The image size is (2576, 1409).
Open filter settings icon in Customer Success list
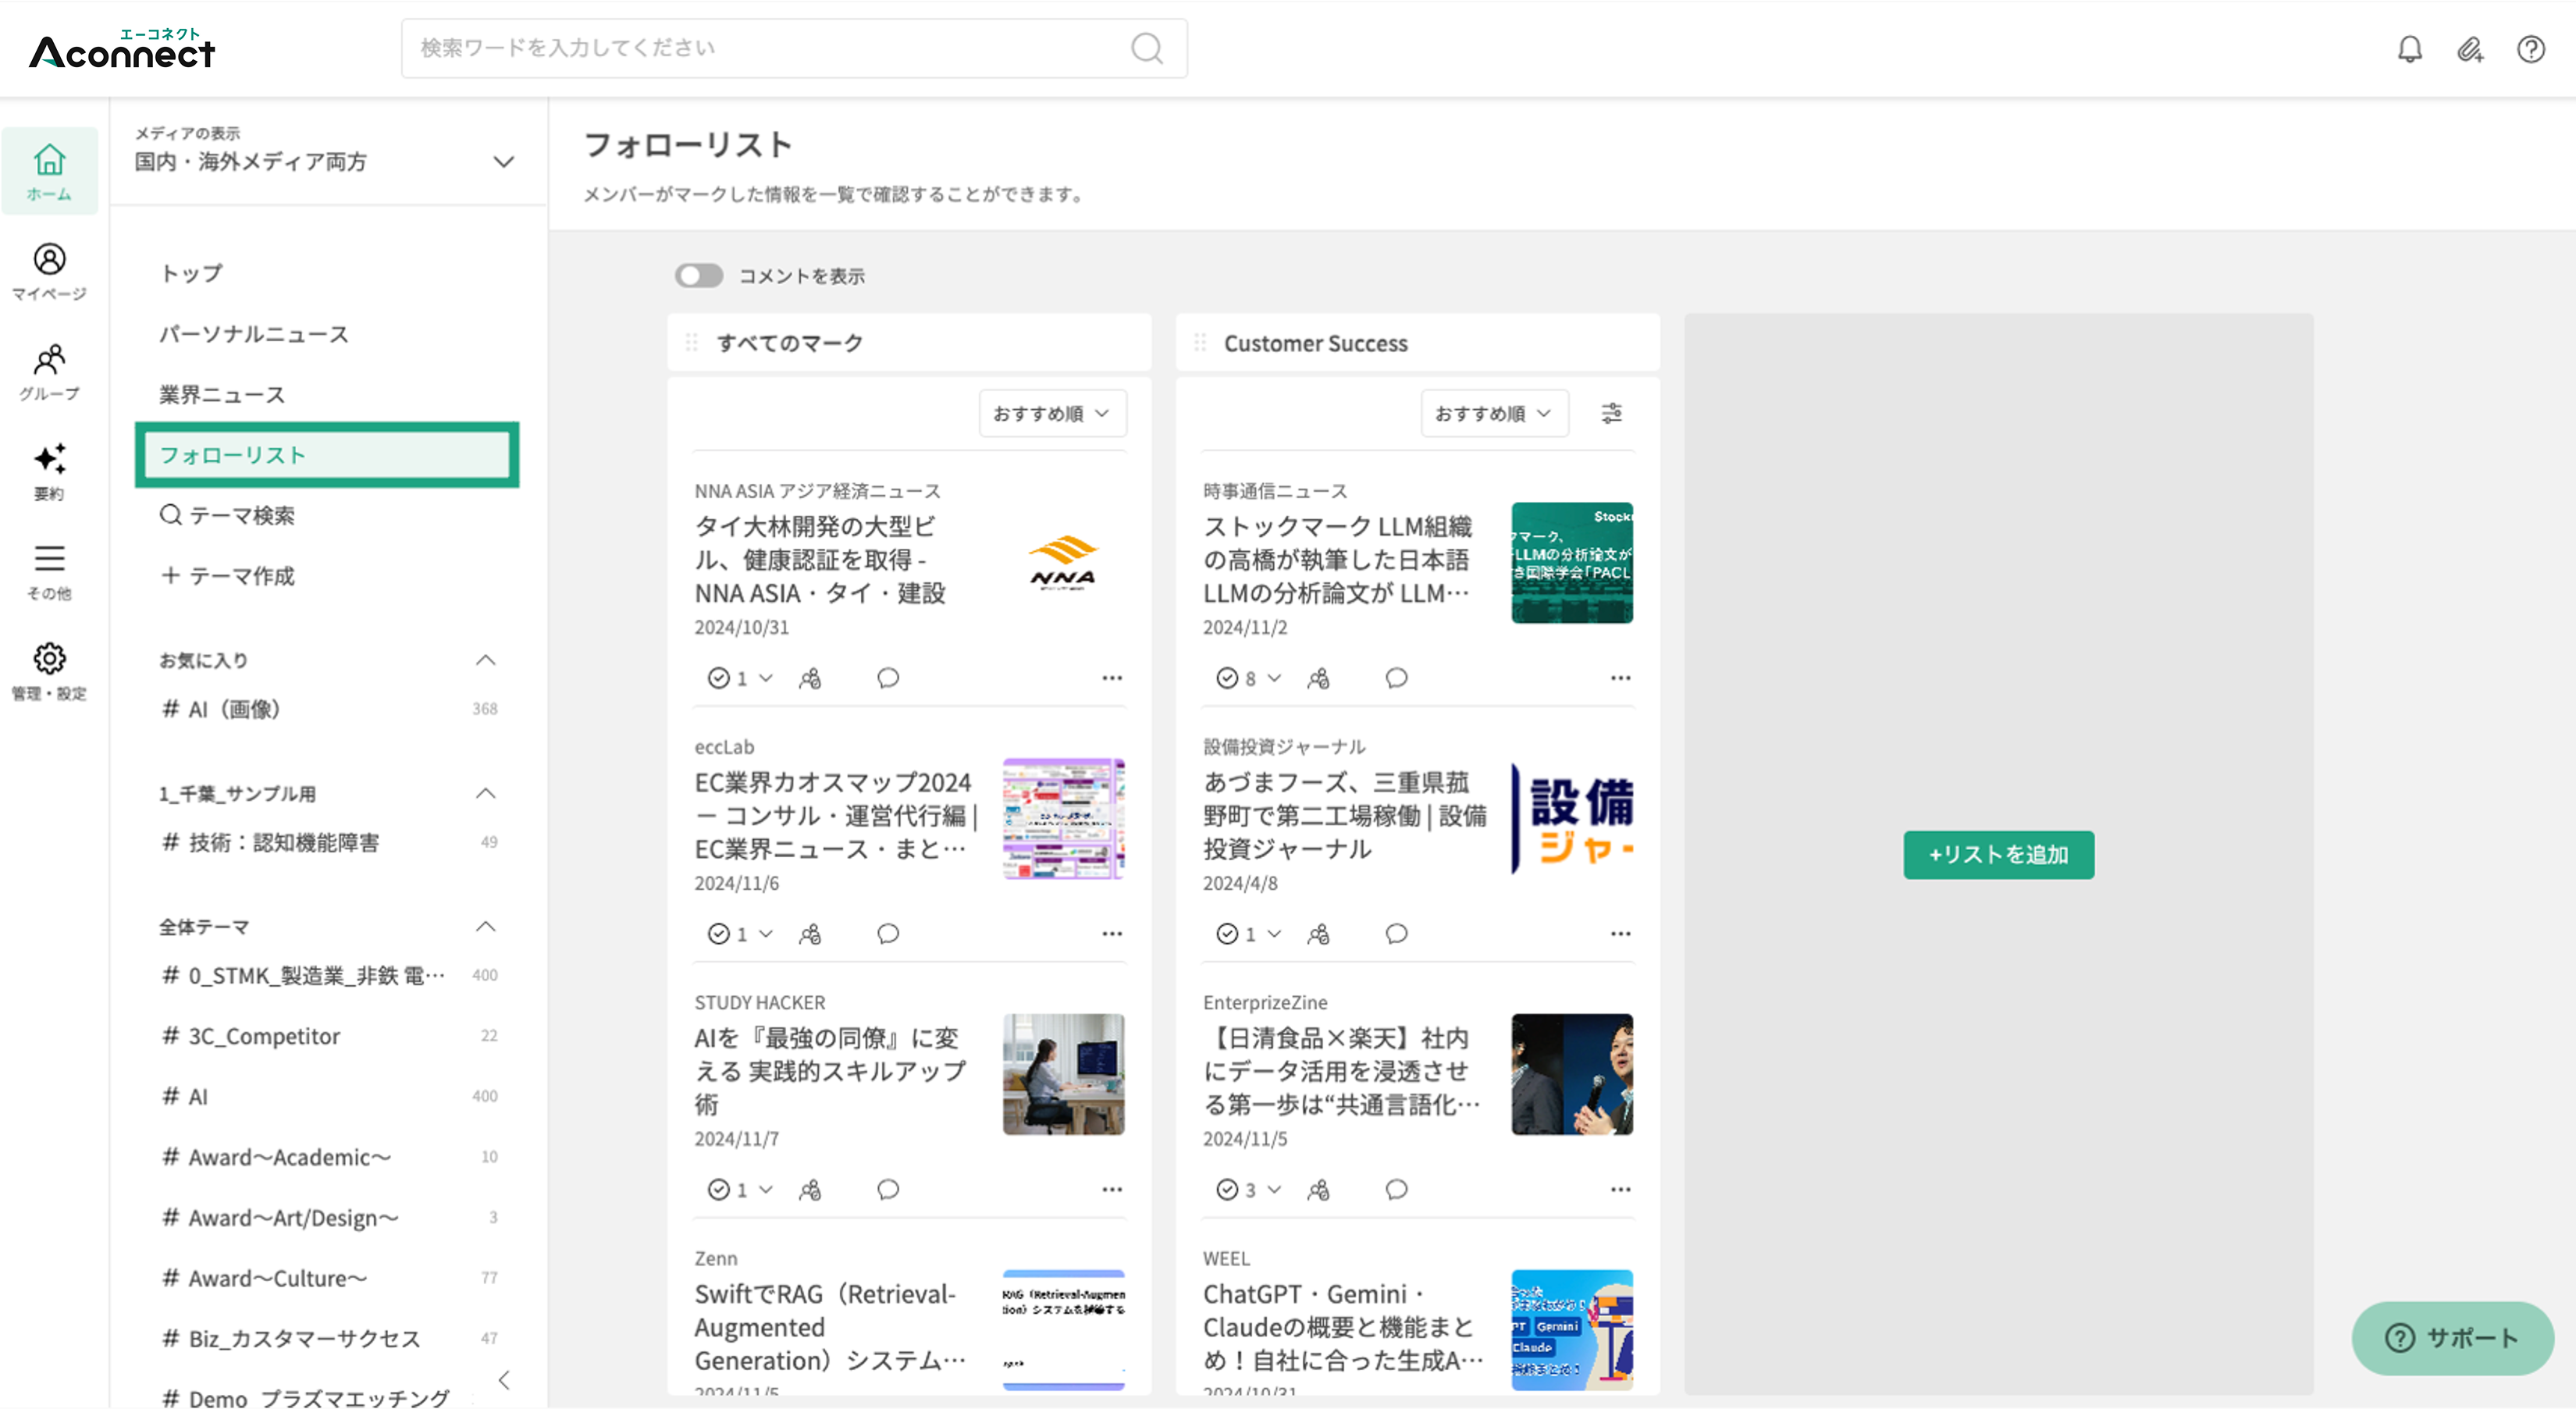point(1611,413)
